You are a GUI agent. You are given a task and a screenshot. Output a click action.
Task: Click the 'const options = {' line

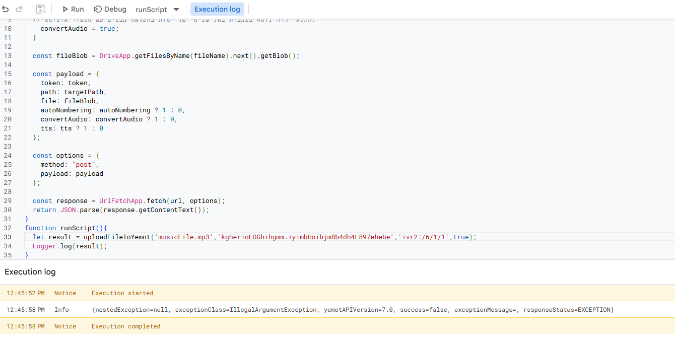[x=66, y=156]
